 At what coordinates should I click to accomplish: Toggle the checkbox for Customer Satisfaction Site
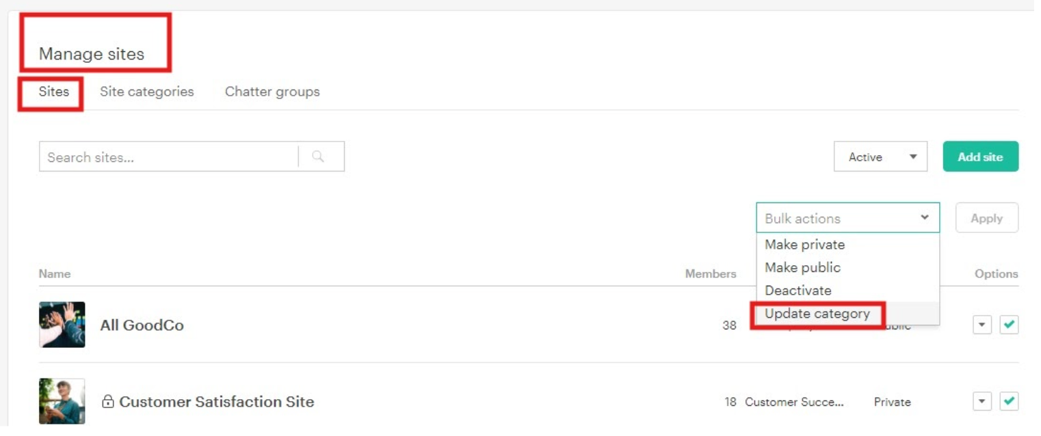[x=1009, y=401]
